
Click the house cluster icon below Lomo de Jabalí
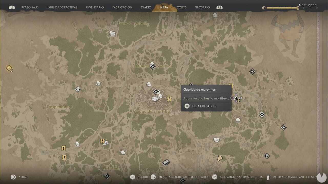coord(112,33)
